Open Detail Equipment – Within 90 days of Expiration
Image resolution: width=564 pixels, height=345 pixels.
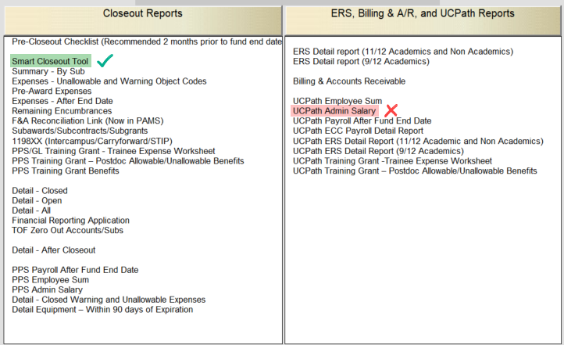pyautogui.click(x=102, y=310)
